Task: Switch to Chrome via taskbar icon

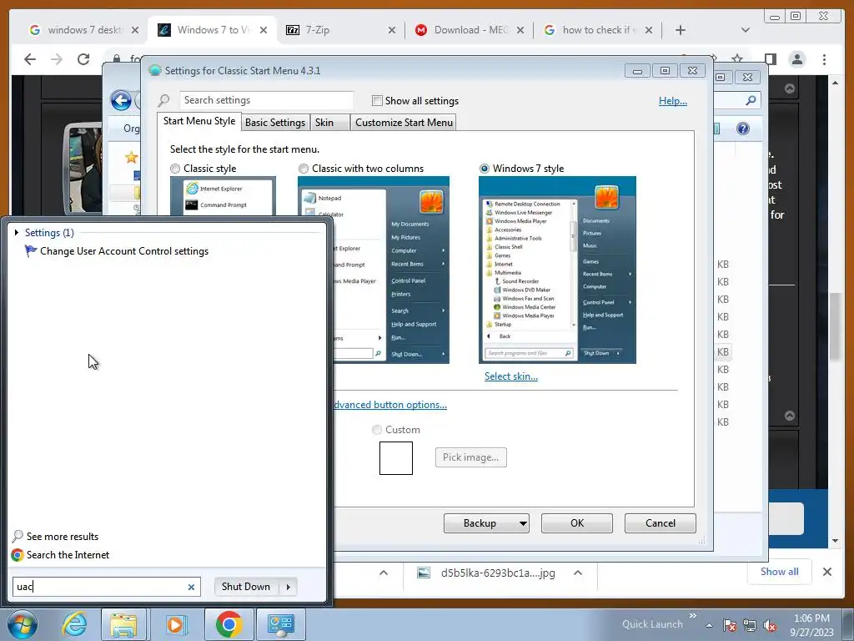Action: click(x=229, y=624)
